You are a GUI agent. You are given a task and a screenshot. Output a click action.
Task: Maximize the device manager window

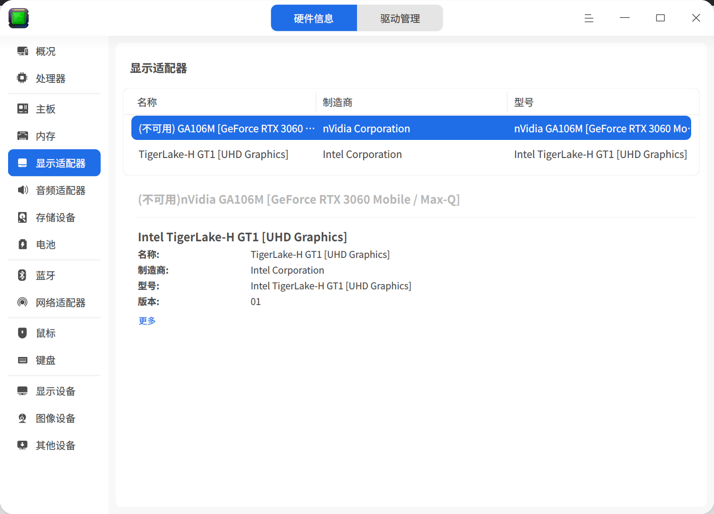pos(660,18)
